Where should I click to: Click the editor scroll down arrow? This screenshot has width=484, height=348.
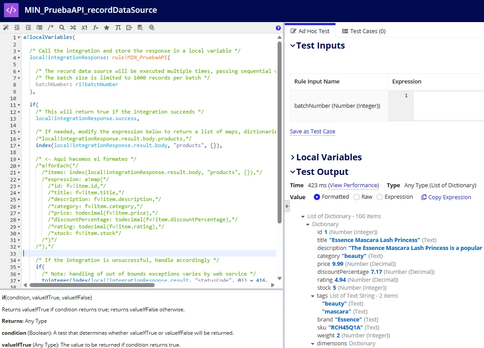279,278
